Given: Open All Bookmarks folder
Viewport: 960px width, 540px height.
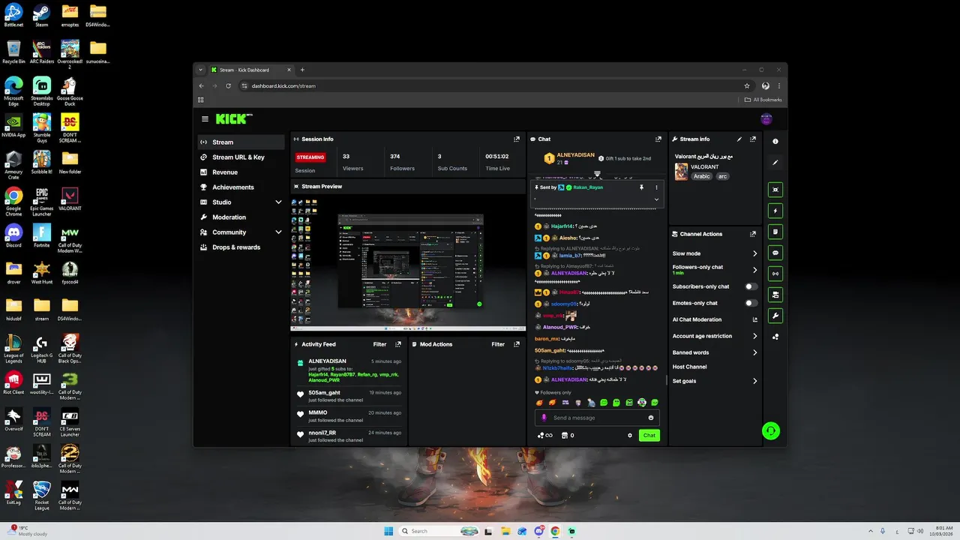Looking at the screenshot, I should point(763,99).
